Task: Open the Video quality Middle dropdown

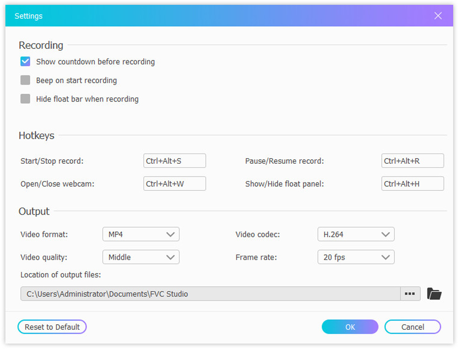Action: (x=141, y=257)
